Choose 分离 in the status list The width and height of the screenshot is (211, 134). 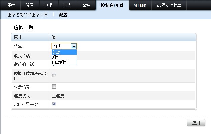(64, 52)
